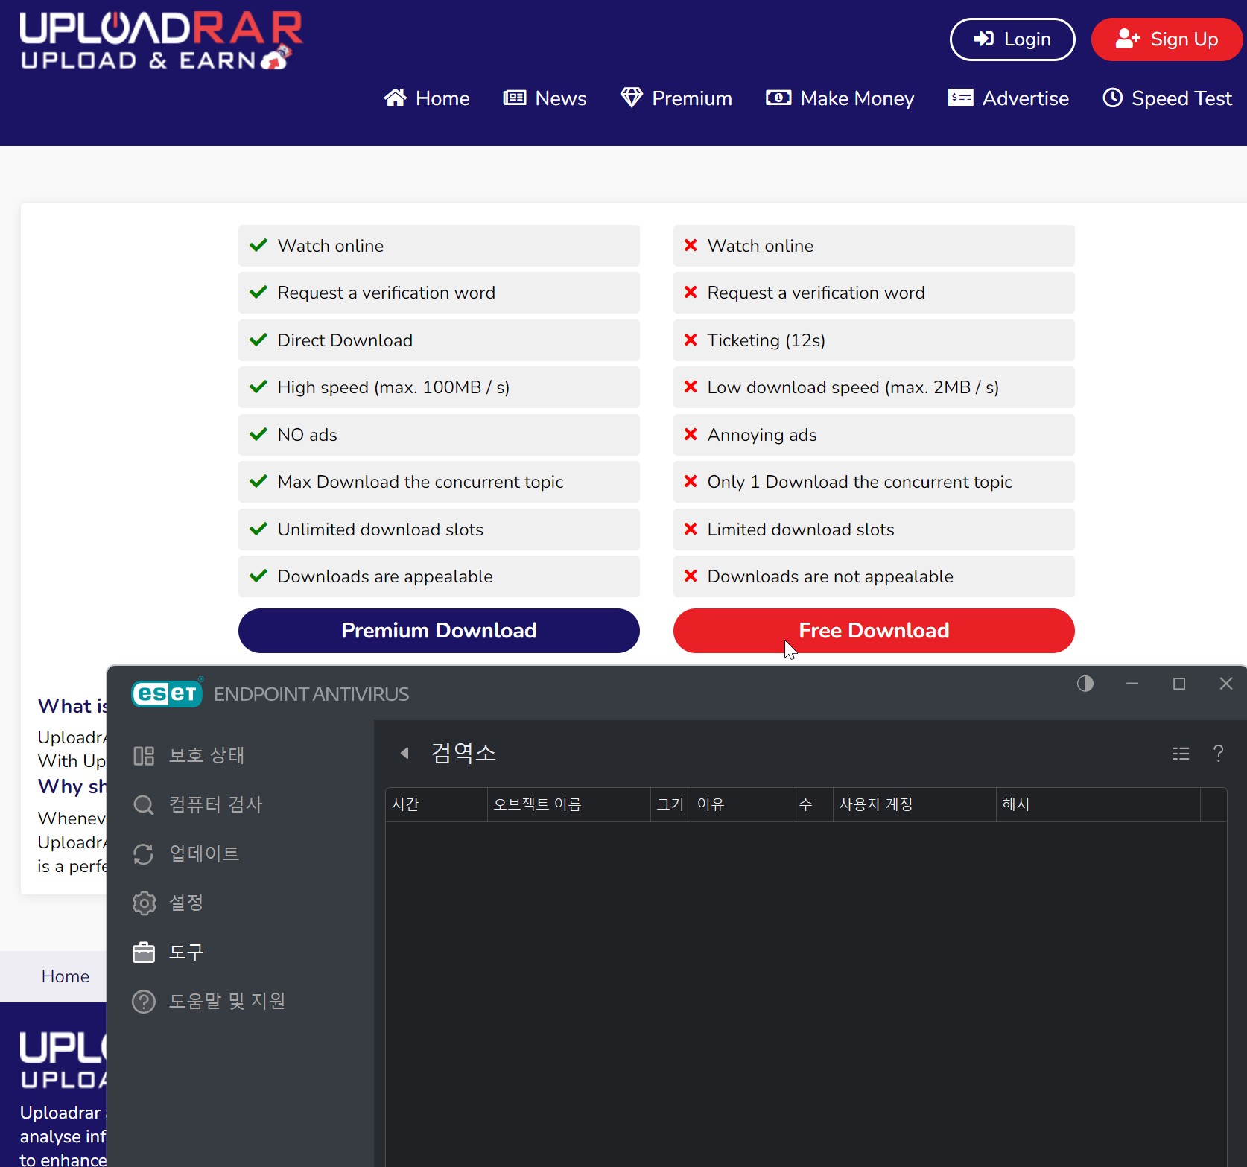Open the Speed Test menu item
This screenshot has width=1247, height=1167.
[x=1167, y=98]
